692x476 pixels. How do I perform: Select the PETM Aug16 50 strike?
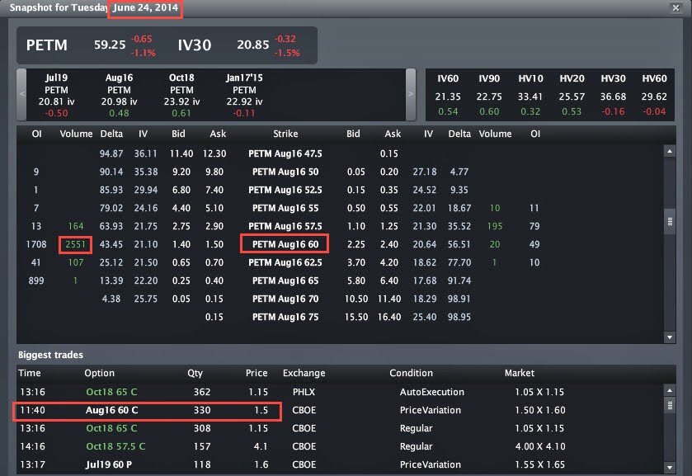(285, 172)
